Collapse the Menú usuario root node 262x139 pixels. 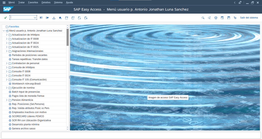click(x=4, y=31)
